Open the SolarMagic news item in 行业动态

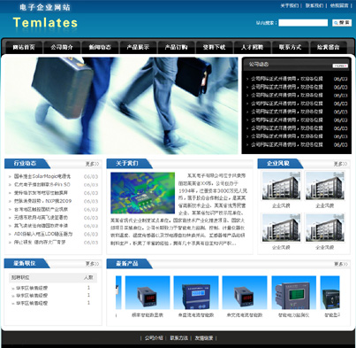coord(42,176)
